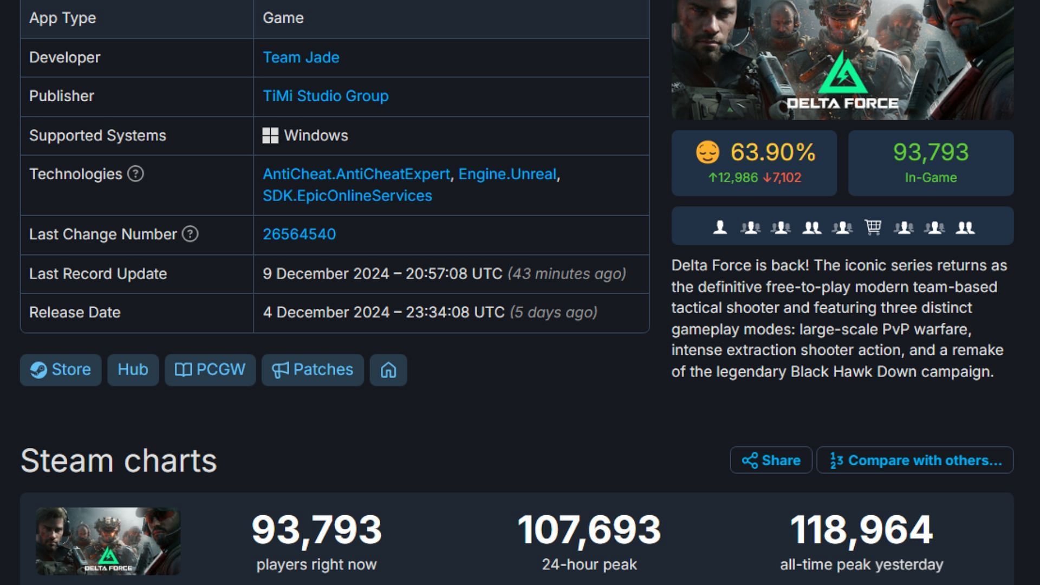Open the SDK.EpicOnlineServices link
The height and width of the screenshot is (585, 1040).
(347, 196)
